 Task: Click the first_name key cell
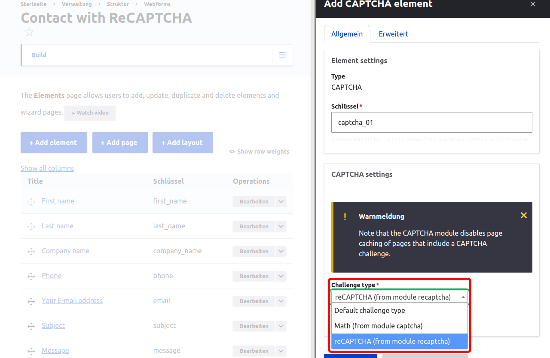170,201
